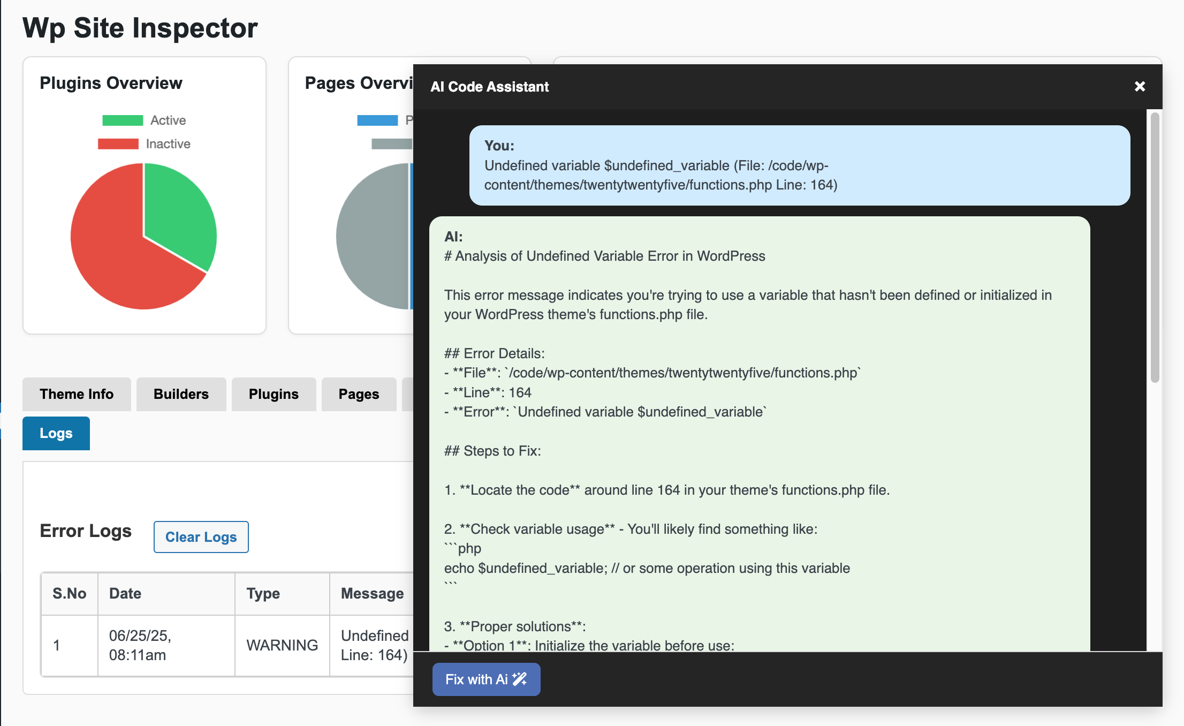The height and width of the screenshot is (726, 1184).
Task: Click the '## Error Details:' line
Action: tap(494, 353)
